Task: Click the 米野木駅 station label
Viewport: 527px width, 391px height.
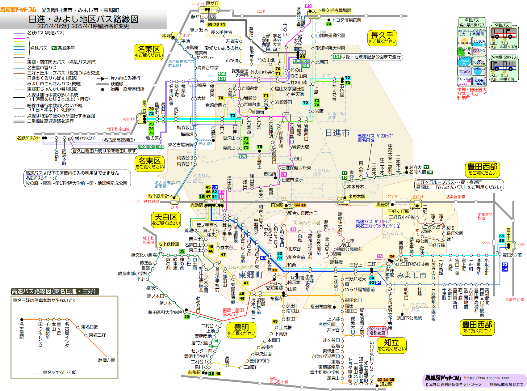Action: pos(357,197)
